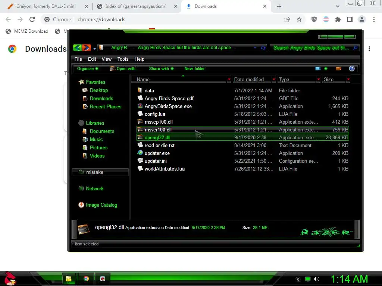Open the Tools menu
The width and height of the screenshot is (382, 286).
point(123,59)
